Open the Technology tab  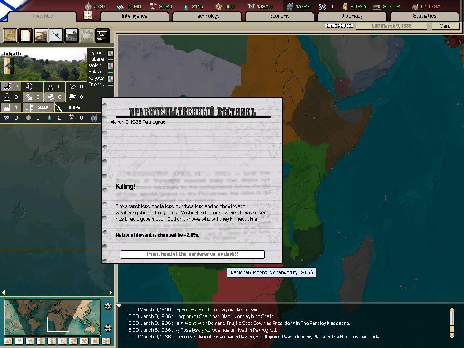(207, 16)
